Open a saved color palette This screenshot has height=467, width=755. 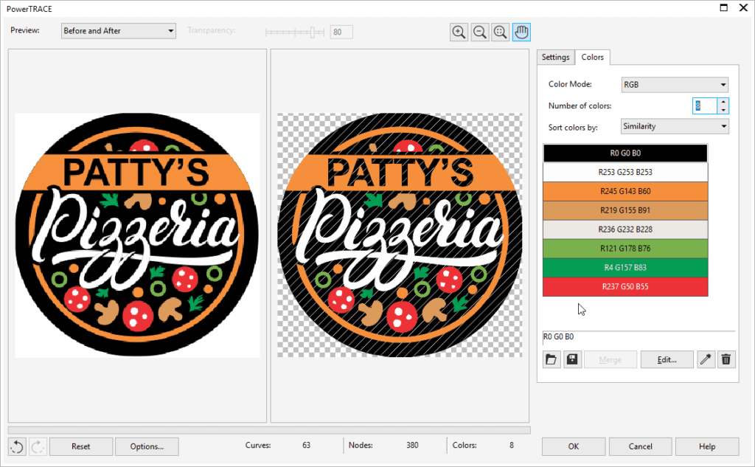(x=551, y=359)
